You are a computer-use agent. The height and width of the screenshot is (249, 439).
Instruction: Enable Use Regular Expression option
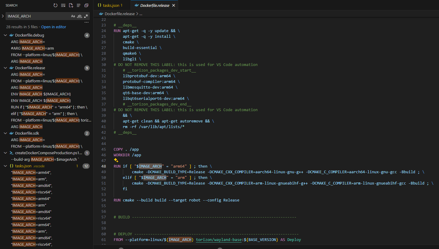[86, 16]
